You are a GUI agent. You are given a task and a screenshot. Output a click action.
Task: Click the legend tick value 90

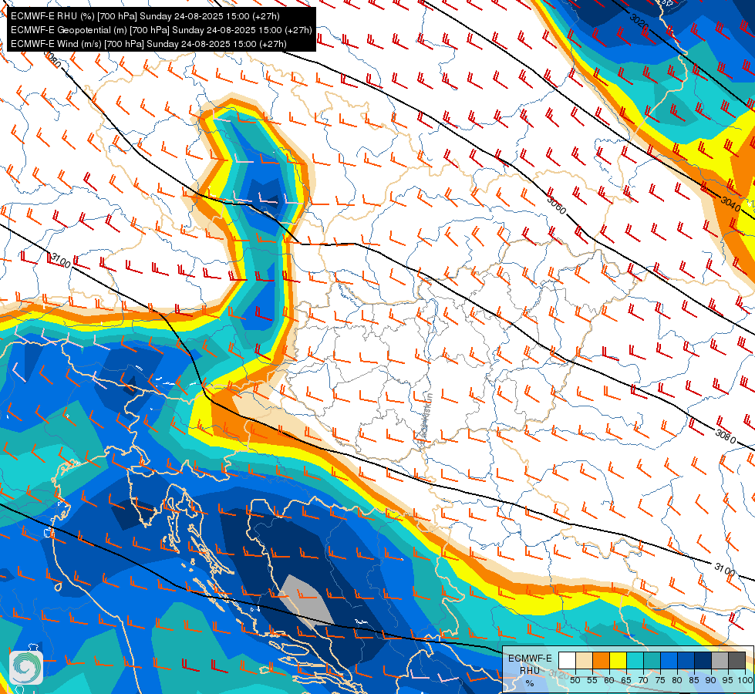pos(711,680)
